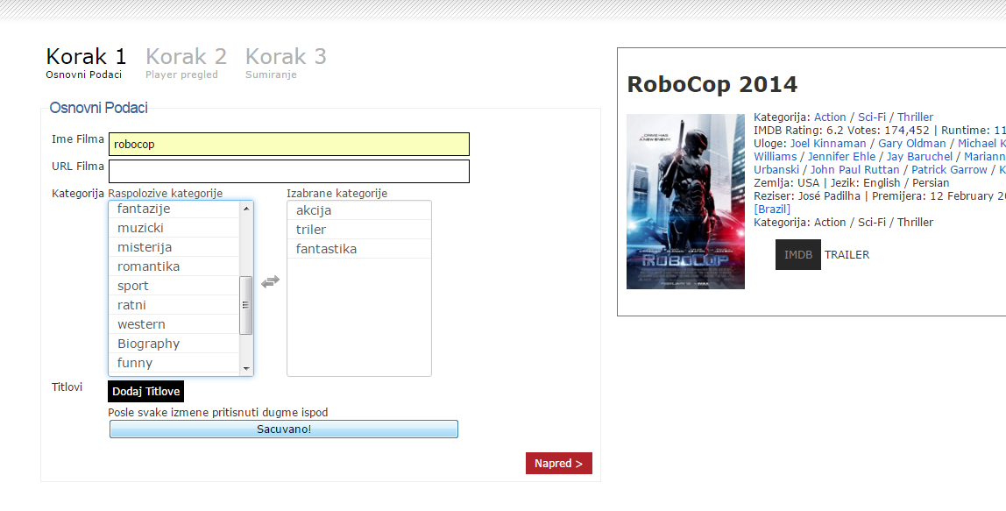This screenshot has height=511, width=1006.
Task: Select western in available categories
Action: [x=174, y=324]
